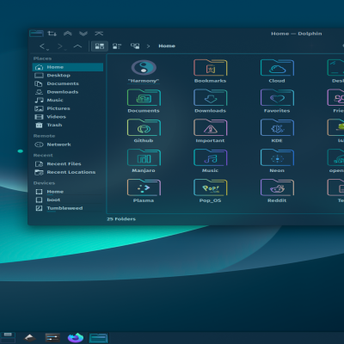
Task: Click the "25 Folders" status bar text
Action: pyautogui.click(x=121, y=219)
